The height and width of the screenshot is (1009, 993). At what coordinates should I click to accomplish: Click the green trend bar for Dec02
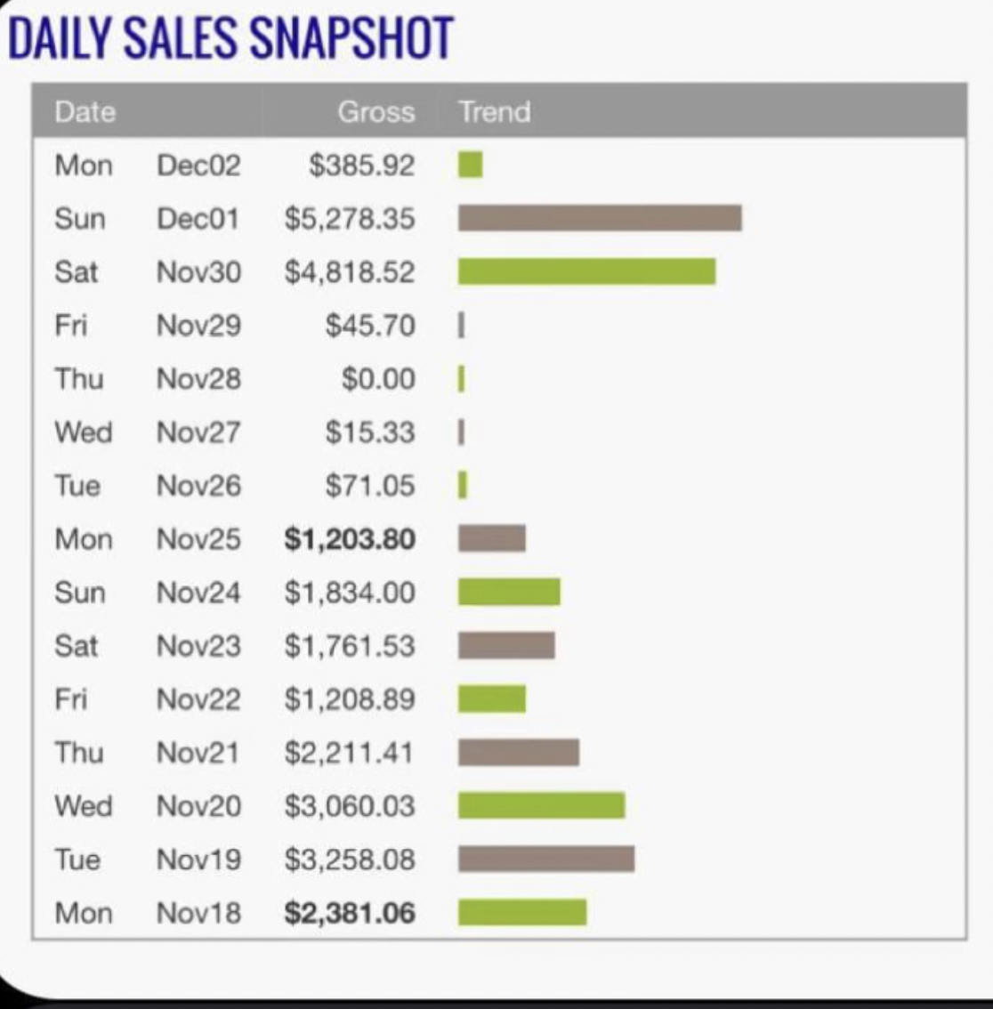[471, 165]
